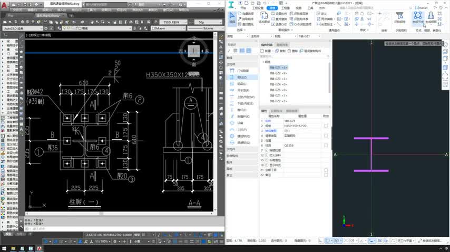
Task: Open the 1钢-GZ1 component dropdown in selector bar
Action: click(x=309, y=36)
